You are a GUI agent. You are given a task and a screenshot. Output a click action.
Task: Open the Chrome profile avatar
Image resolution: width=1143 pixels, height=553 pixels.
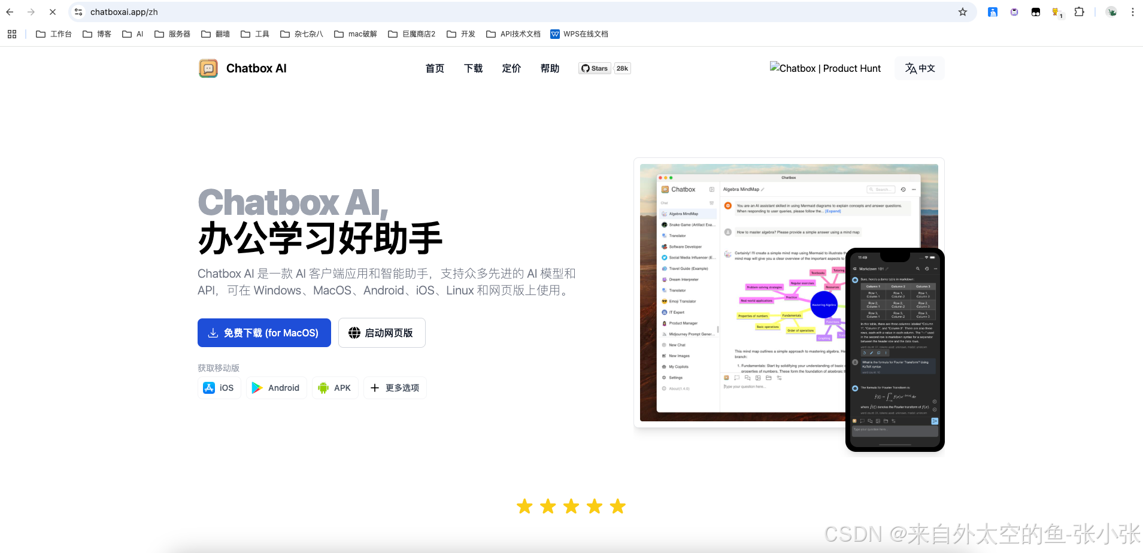(1111, 12)
